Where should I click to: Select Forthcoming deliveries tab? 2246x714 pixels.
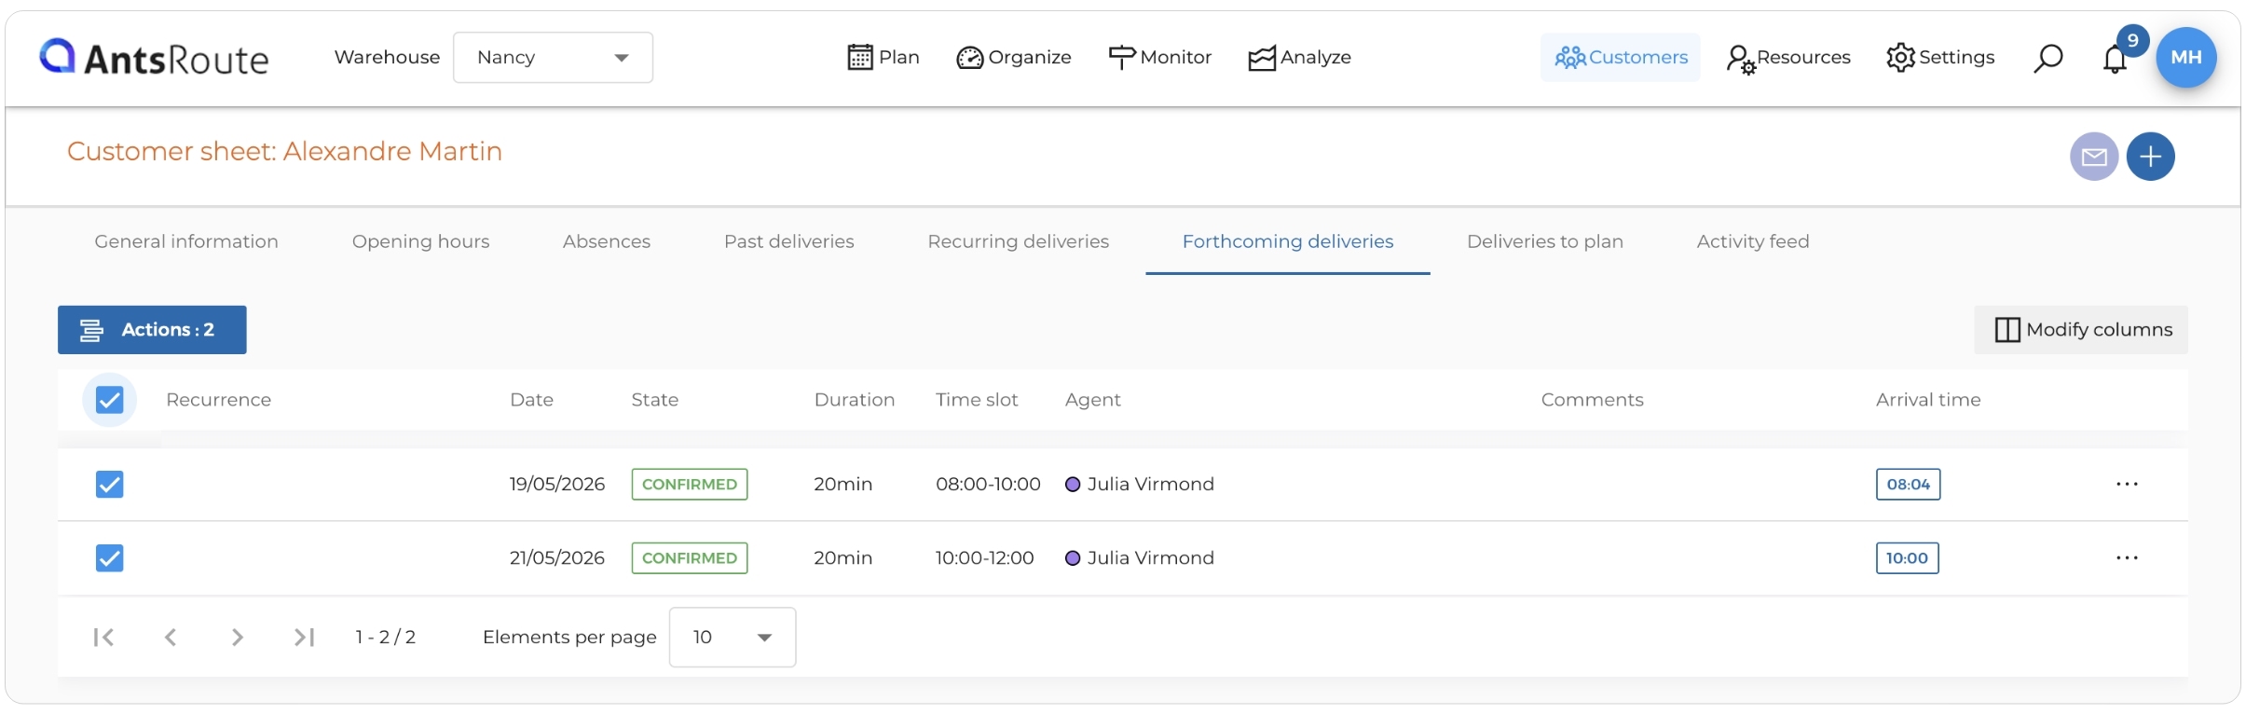pyautogui.click(x=1288, y=241)
